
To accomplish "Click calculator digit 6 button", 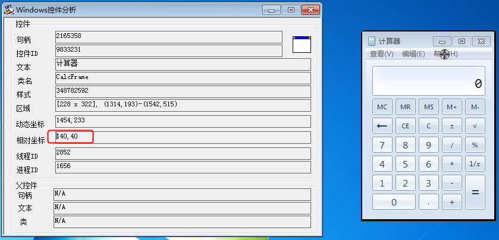I will tap(429, 164).
